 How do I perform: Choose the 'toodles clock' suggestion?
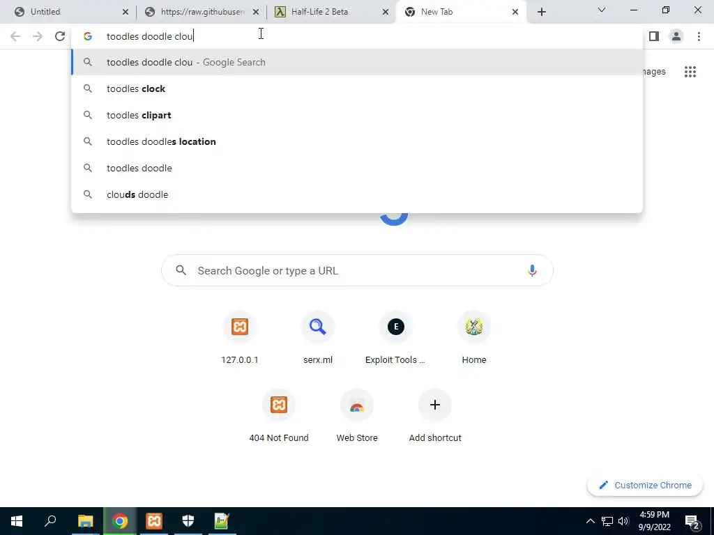357,88
